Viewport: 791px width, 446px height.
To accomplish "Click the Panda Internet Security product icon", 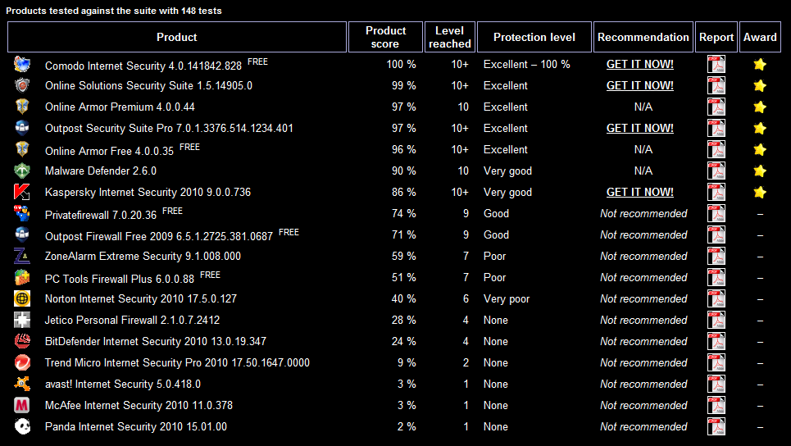I will coord(22,426).
